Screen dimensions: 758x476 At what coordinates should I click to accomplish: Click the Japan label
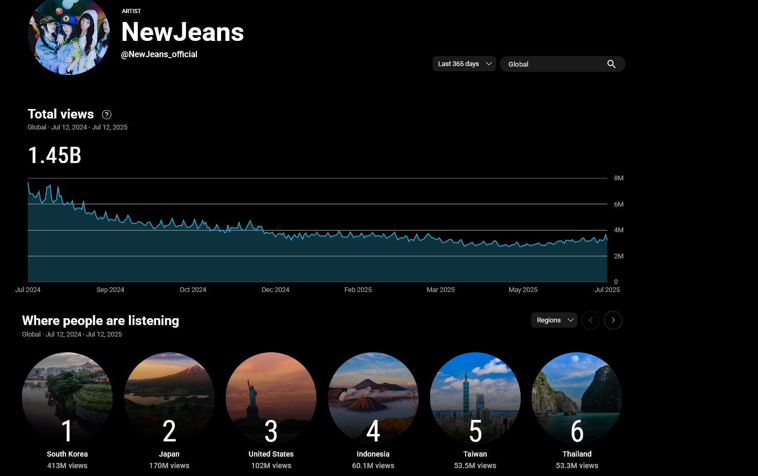point(169,454)
